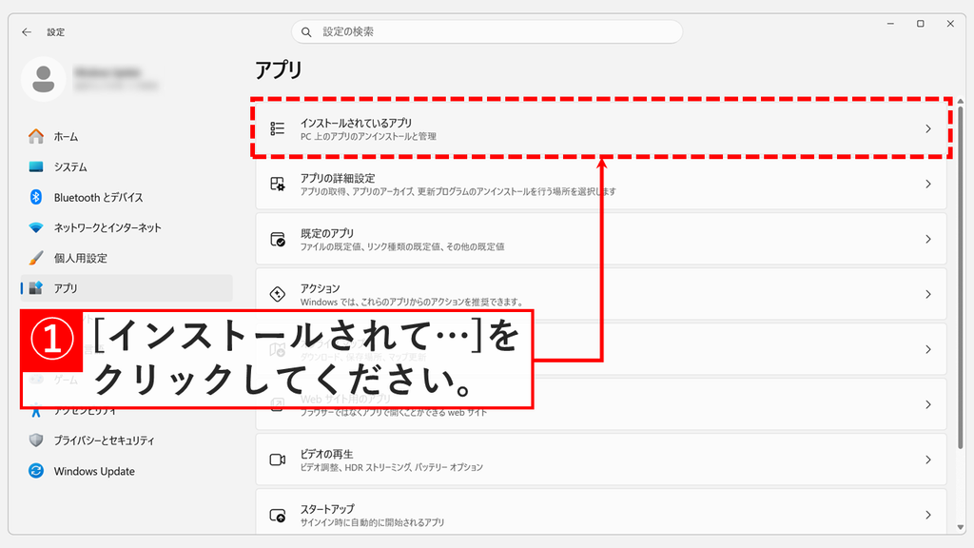
Task: Open アプリの詳細設定
Action: click(601, 184)
